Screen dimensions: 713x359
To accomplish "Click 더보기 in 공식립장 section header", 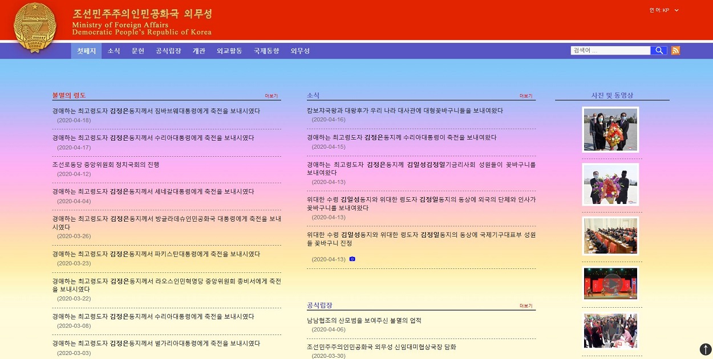I will (x=526, y=306).
